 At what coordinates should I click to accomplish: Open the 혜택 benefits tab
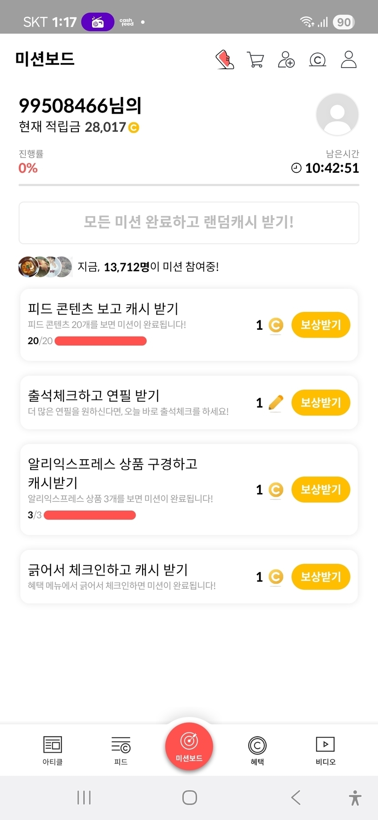click(x=257, y=750)
